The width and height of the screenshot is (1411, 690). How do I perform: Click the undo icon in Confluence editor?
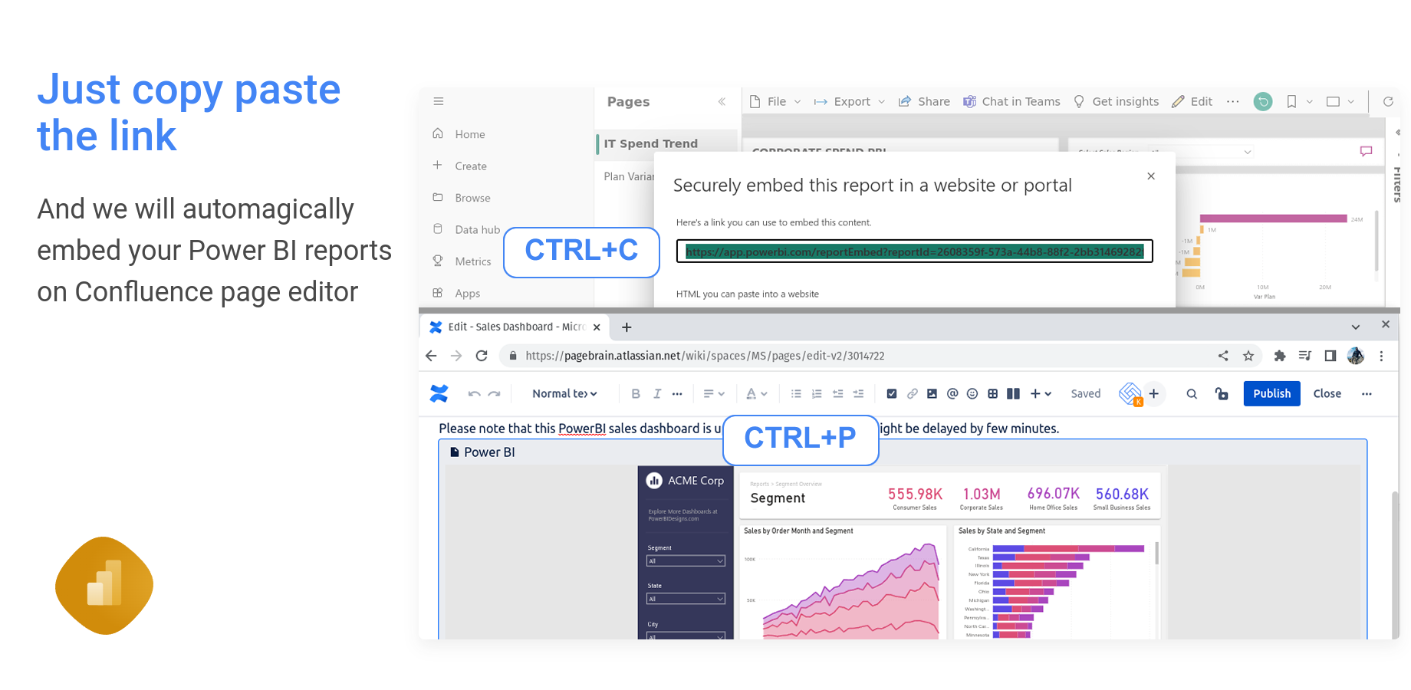coord(474,393)
